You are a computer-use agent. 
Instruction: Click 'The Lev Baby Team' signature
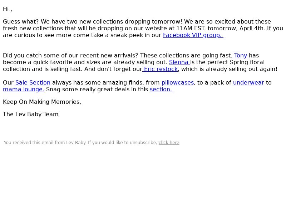click(31, 114)
